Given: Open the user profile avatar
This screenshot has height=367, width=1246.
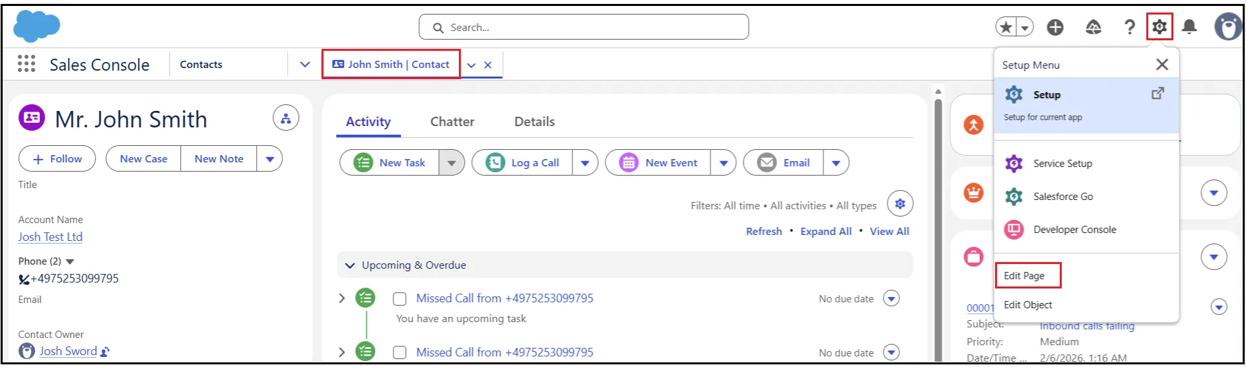Looking at the screenshot, I should coord(1228,27).
